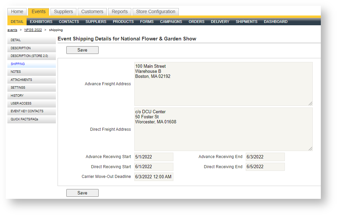Open EXHIBITORS in the navigation bar
The image size is (337, 215).
(41, 22)
